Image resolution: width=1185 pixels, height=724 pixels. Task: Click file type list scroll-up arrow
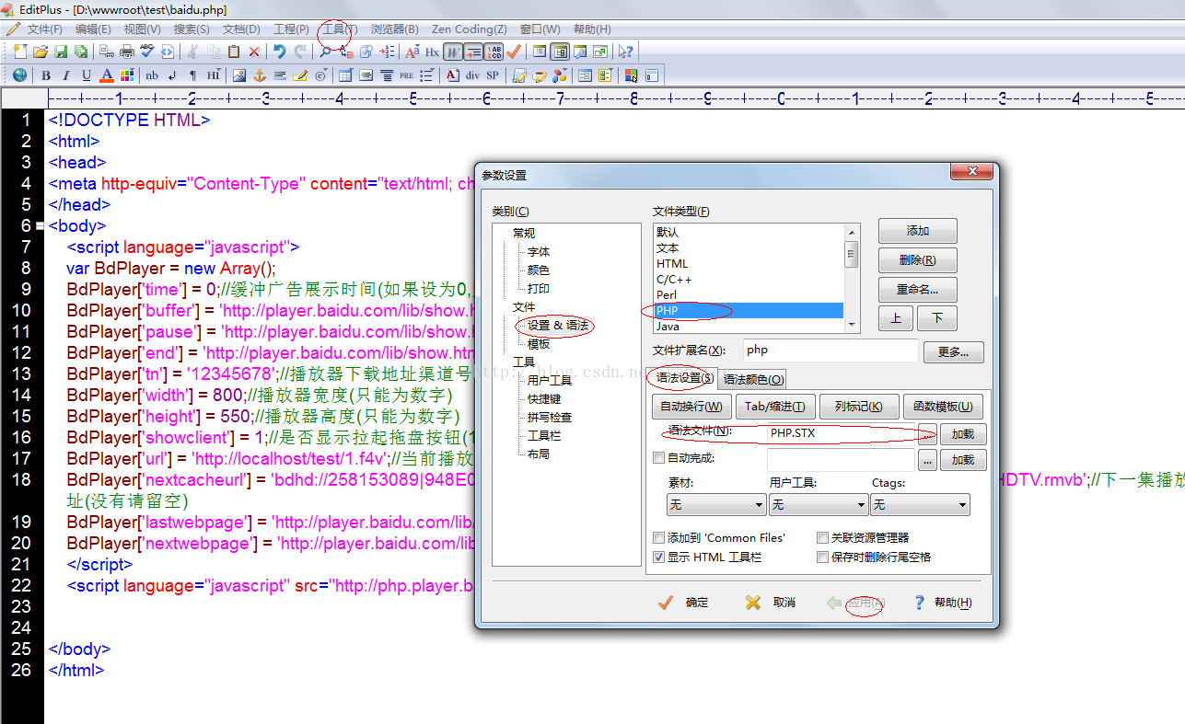pos(852,232)
